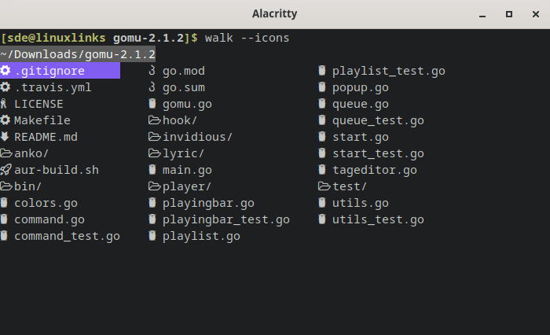Viewport: 550px width, 335px height.
Task: Click the license icon beside LICENSE
Action: click(x=3, y=104)
